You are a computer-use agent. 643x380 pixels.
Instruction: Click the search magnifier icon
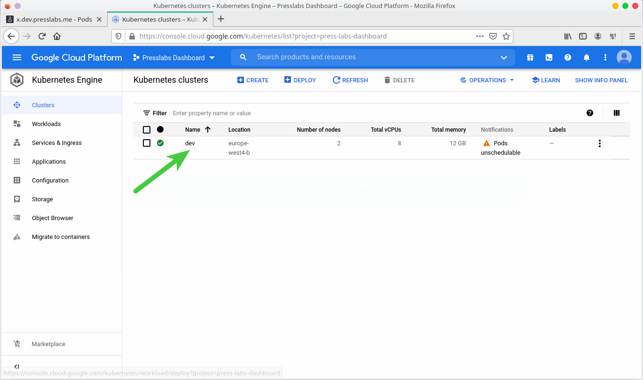[x=243, y=57]
